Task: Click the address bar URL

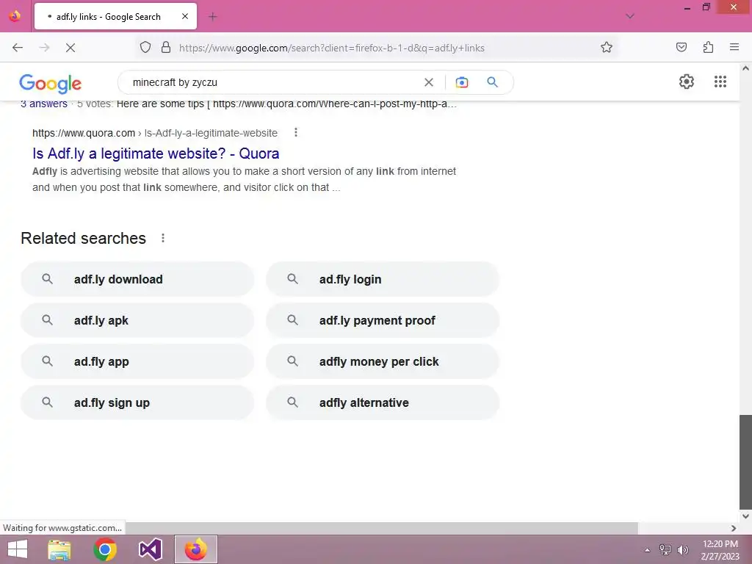Action: tap(332, 48)
